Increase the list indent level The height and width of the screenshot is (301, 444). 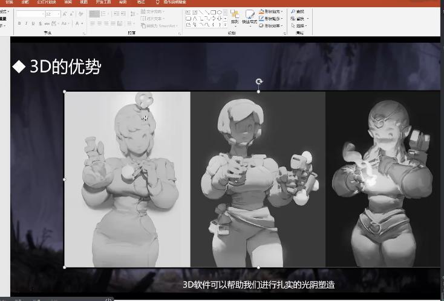(x=123, y=13)
